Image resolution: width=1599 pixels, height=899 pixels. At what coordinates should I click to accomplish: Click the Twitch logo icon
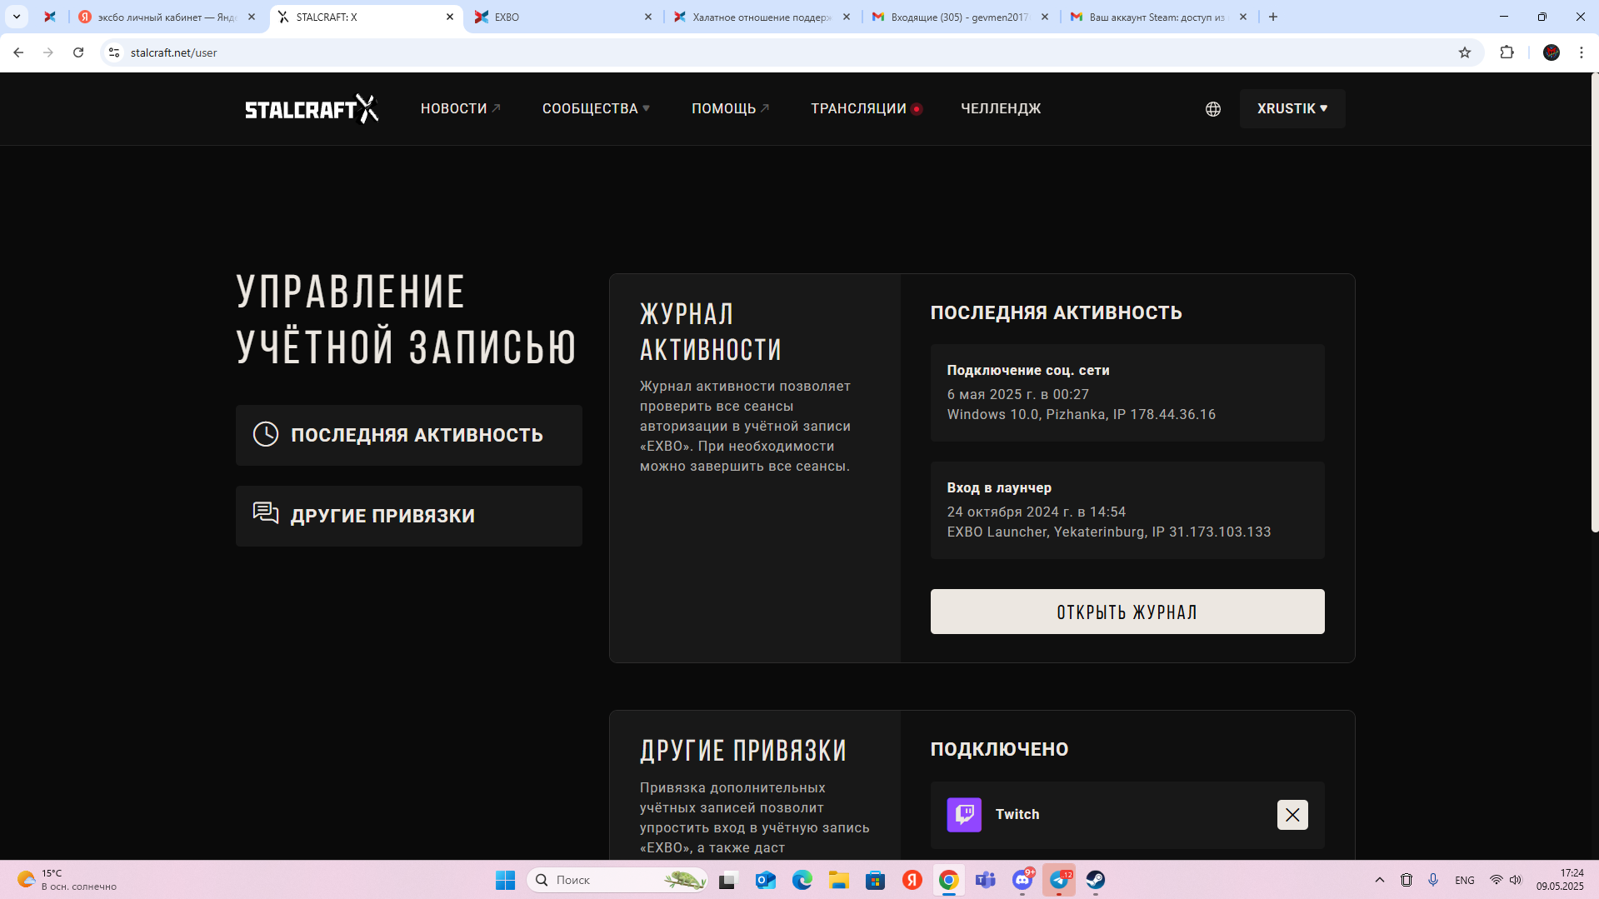(964, 814)
